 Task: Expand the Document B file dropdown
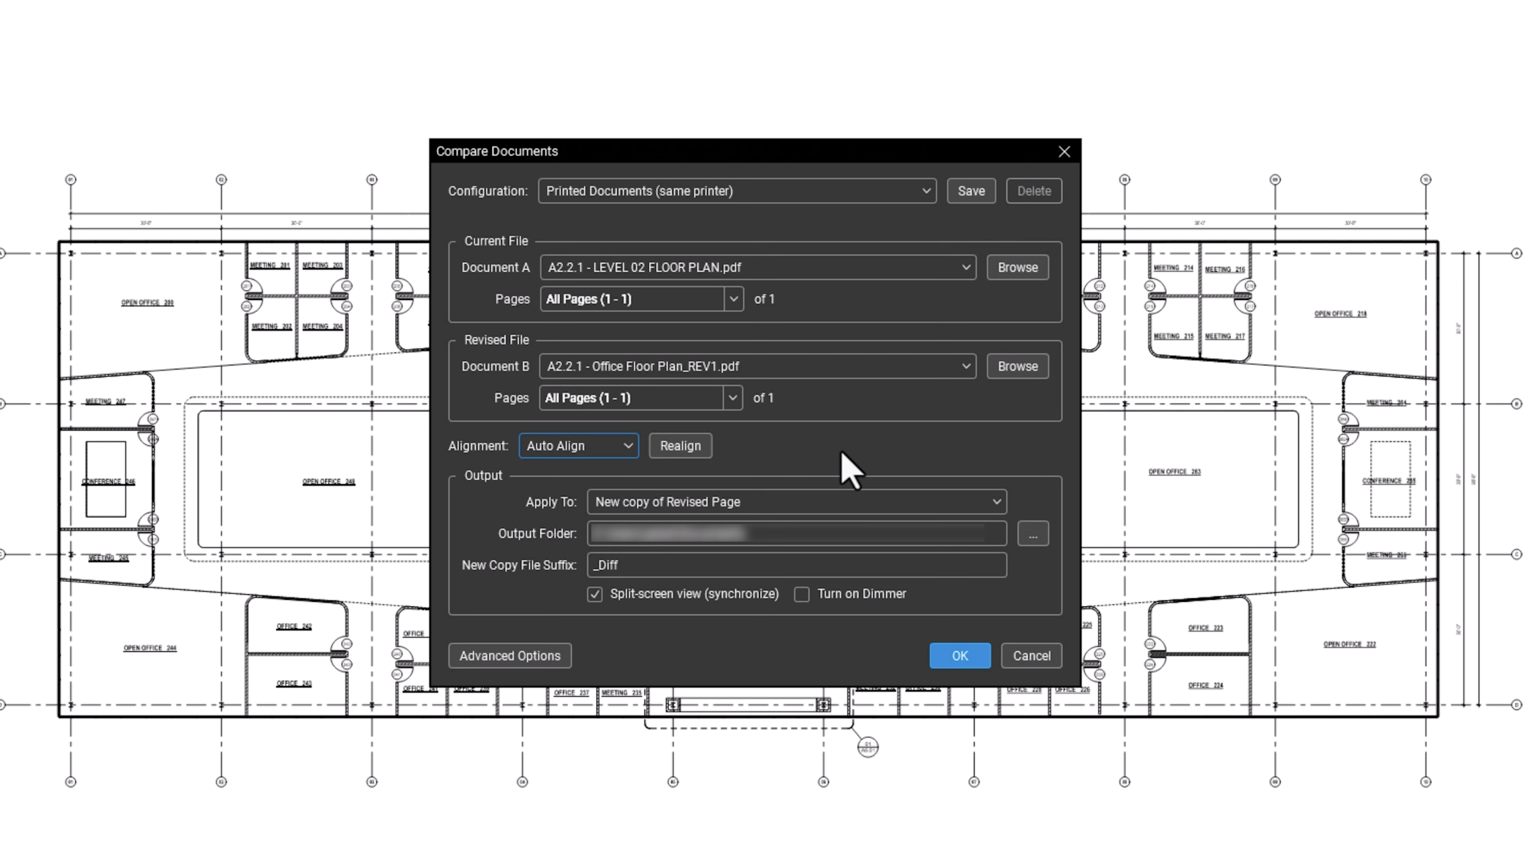[x=757, y=367]
